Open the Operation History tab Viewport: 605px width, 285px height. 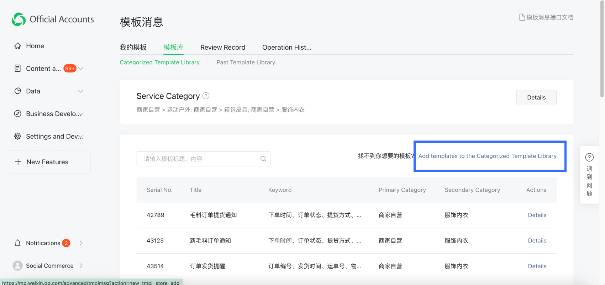pos(287,47)
